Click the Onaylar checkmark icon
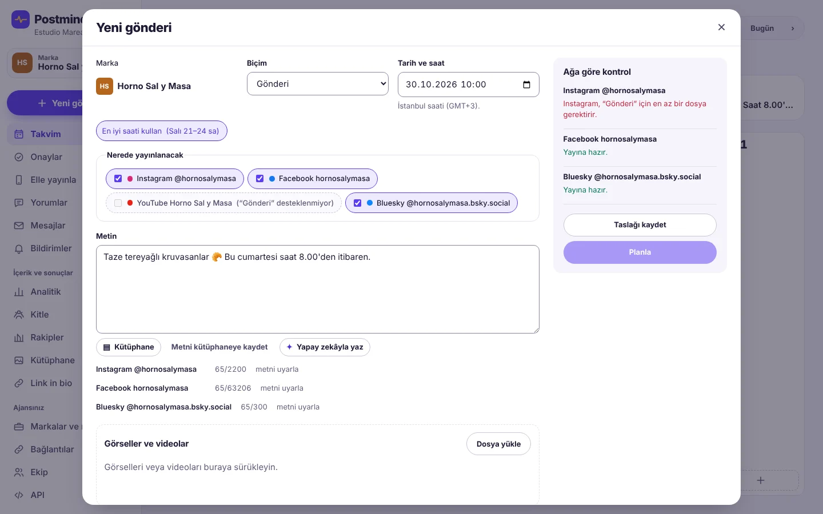823x514 pixels. pos(19,157)
